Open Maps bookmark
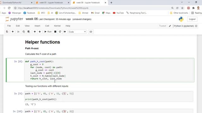Image resolution: width=202 pixels, height=113 pixels. pyautogui.click(x=106, y=13)
